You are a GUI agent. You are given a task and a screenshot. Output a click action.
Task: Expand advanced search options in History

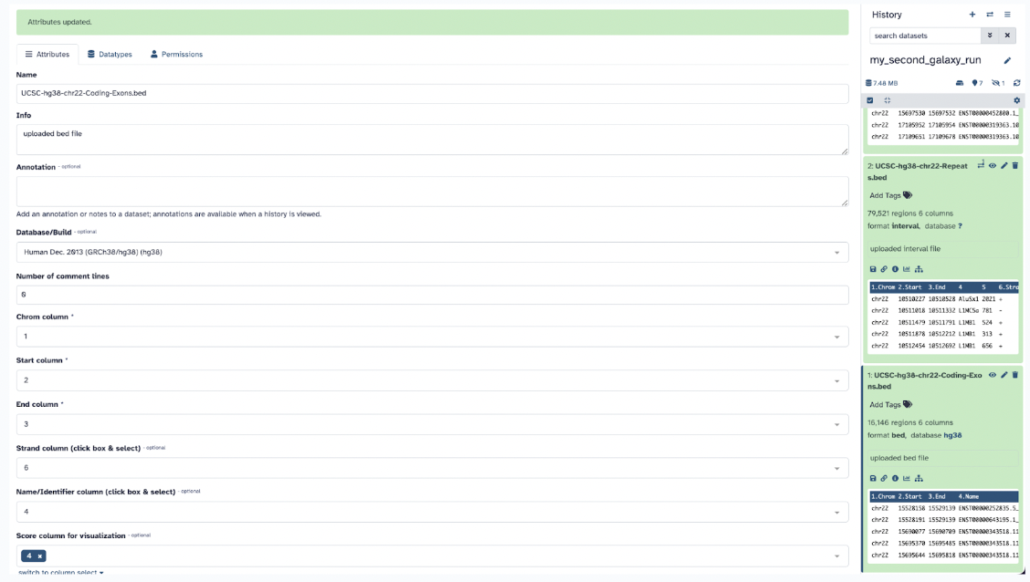coord(989,36)
